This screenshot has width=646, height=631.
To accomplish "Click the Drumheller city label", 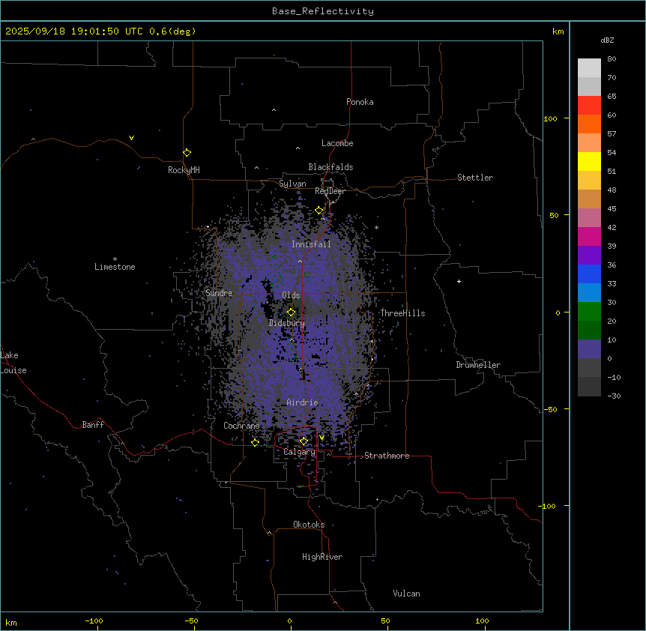I will [x=477, y=366].
